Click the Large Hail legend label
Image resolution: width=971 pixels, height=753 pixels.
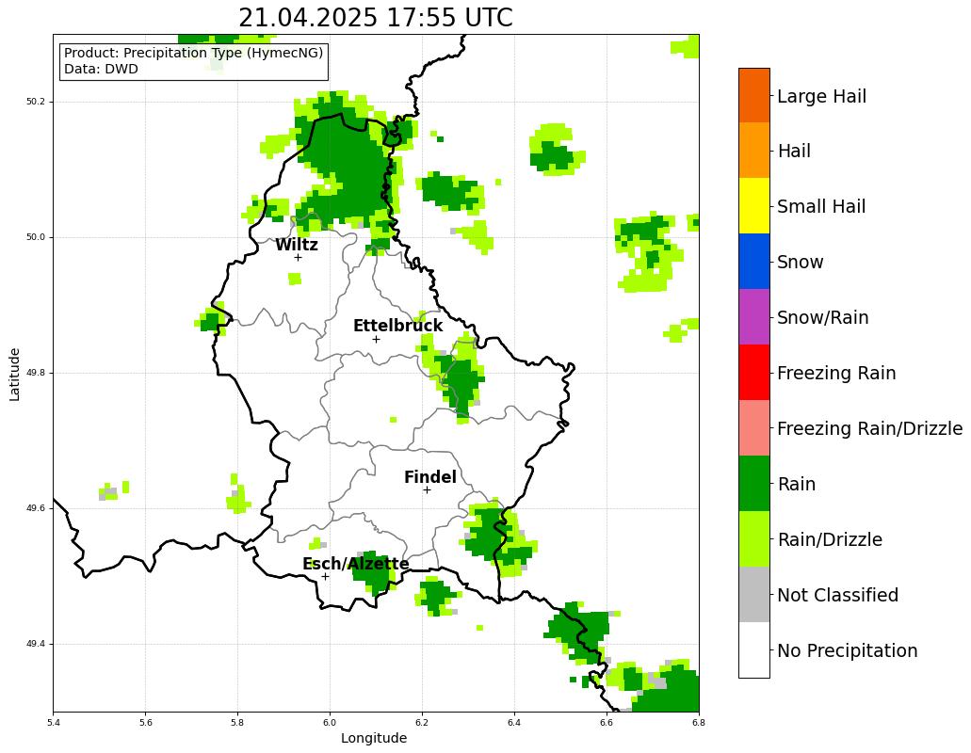[x=822, y=97]
